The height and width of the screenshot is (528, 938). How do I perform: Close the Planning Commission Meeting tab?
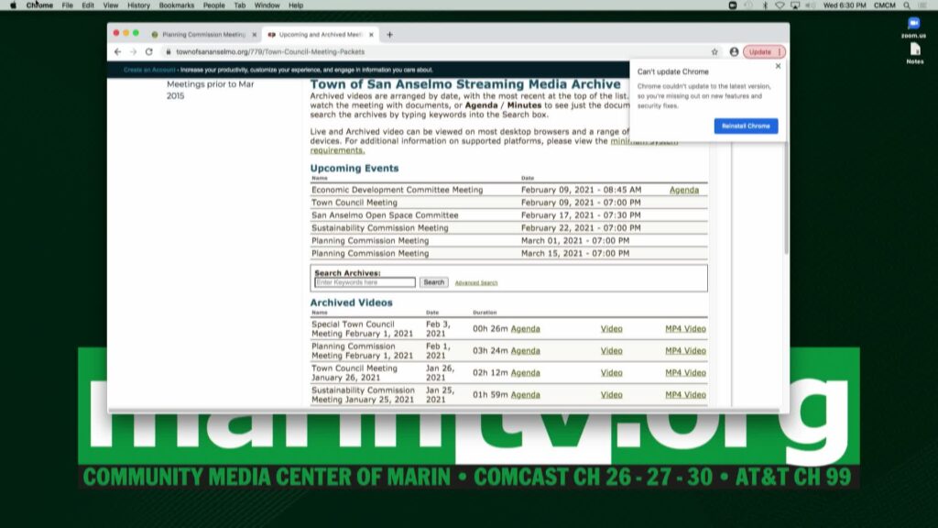(255, 35)
